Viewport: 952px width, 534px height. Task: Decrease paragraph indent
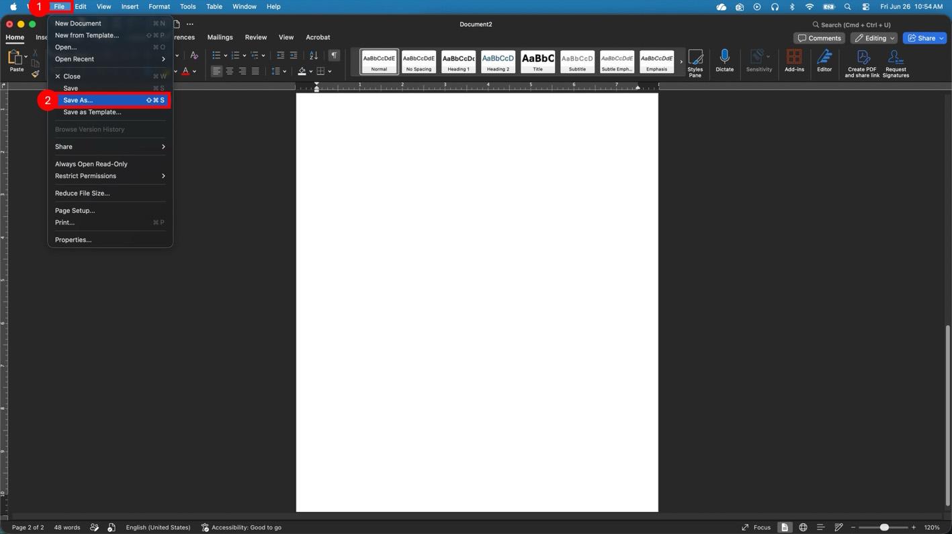[280, 55]
